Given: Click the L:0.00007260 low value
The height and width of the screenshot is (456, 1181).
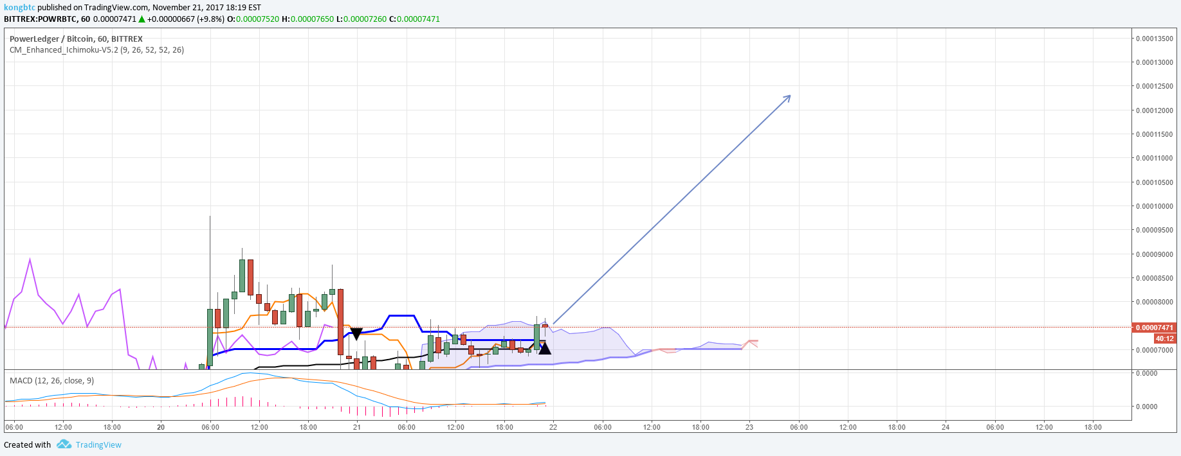Looking at the screenshot, I should [362, 19].
